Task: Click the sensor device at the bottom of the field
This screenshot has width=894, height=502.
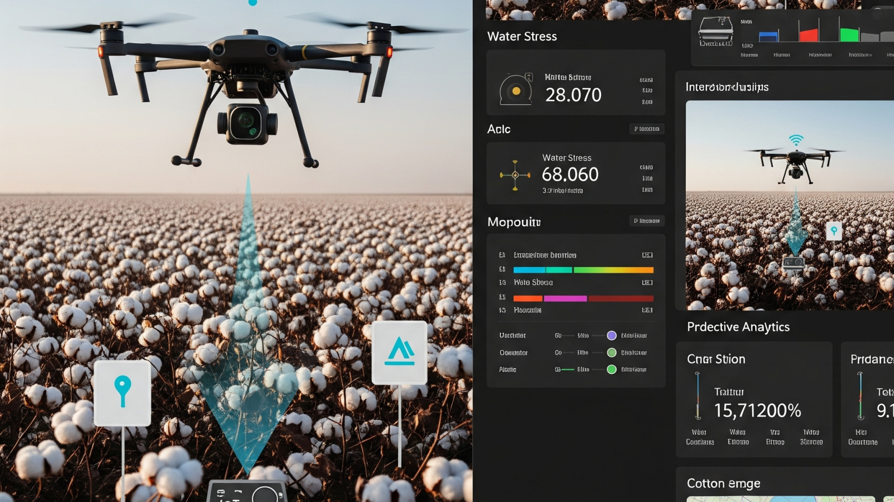Action: coord(247,490)
